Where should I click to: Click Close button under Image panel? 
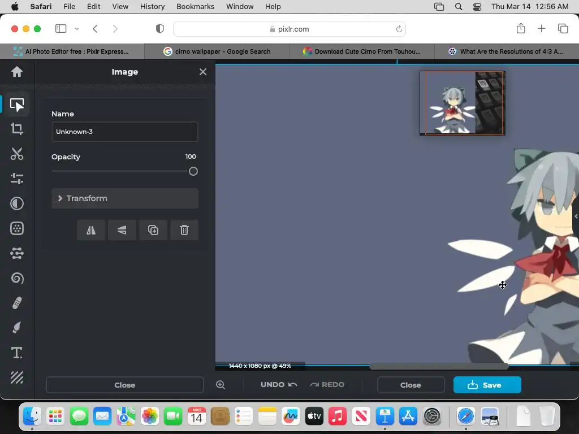[x=125, y=385]
